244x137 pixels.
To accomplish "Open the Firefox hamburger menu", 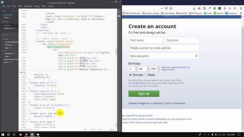I will (x=241, y=8).
